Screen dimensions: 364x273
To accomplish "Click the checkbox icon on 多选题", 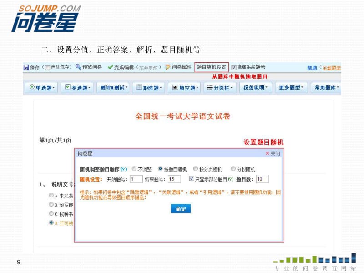I will click(67, 87).
